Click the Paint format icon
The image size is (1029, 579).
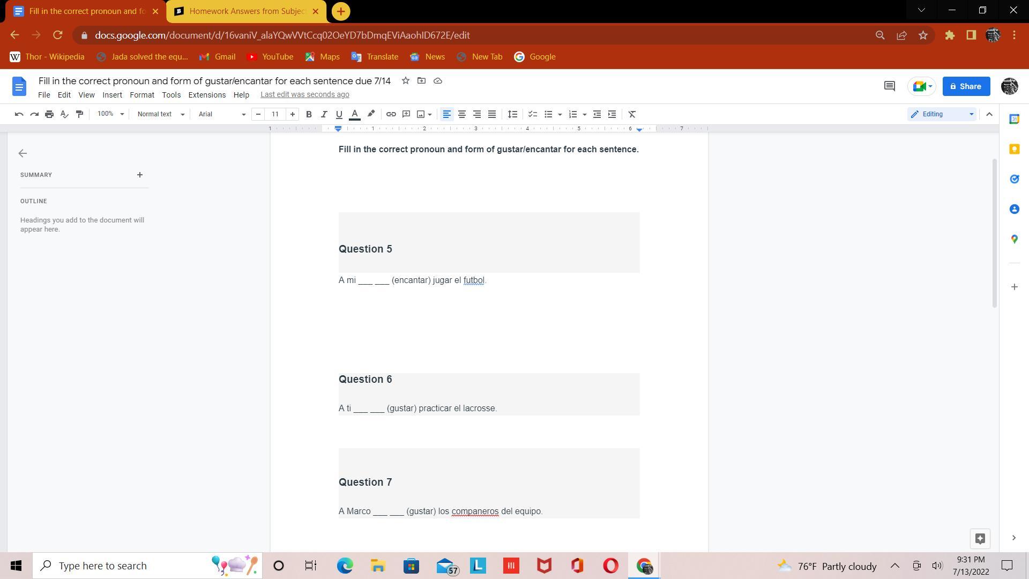pyautogui.click(x=79, y=114)
